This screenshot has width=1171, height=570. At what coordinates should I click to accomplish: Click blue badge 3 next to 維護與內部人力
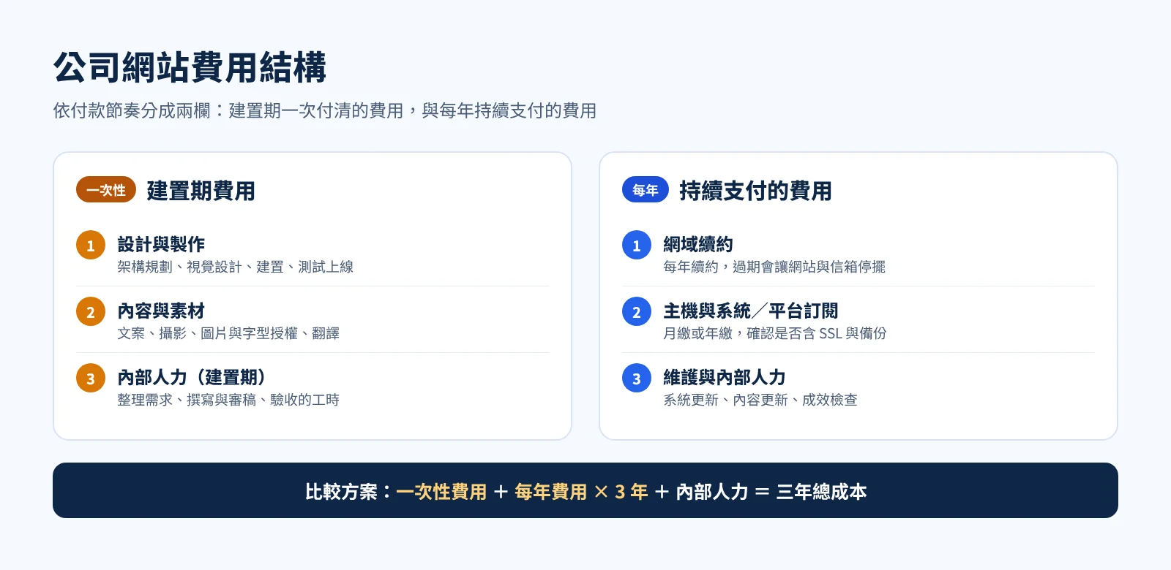point(637,379)
